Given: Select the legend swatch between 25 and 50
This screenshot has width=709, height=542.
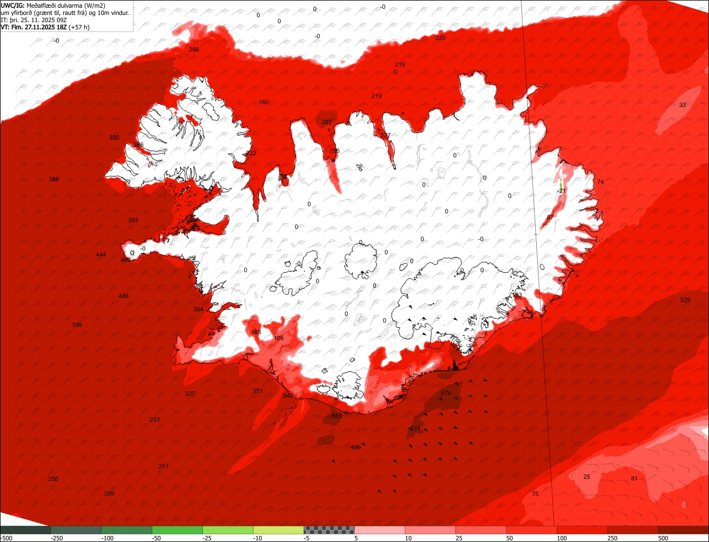Looking at the screenshot, I should tap(481, 529).
